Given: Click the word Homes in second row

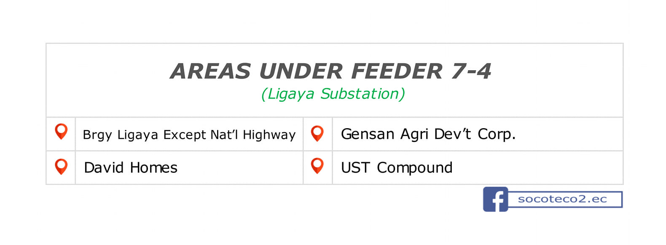Looking at the screenshot, I should click(x=154, y=168).
